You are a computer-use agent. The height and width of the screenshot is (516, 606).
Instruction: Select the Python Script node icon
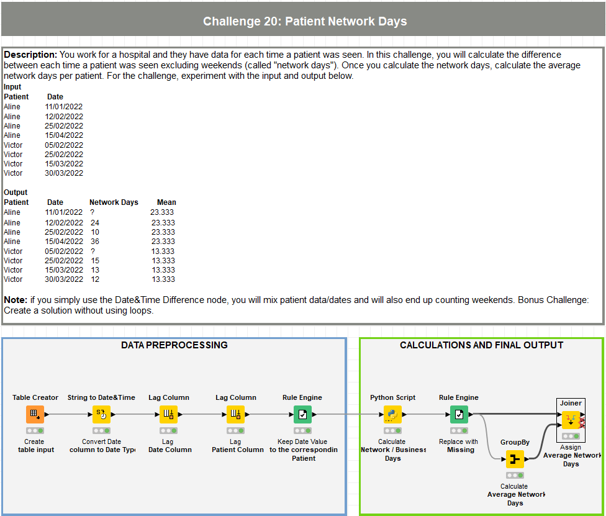tap(392, 414)
